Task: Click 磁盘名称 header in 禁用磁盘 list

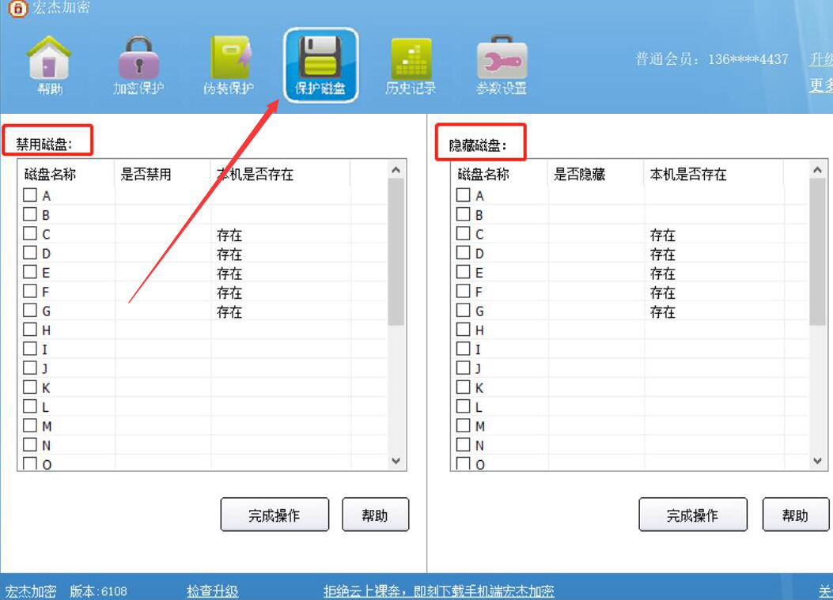Action: point(51,174)
